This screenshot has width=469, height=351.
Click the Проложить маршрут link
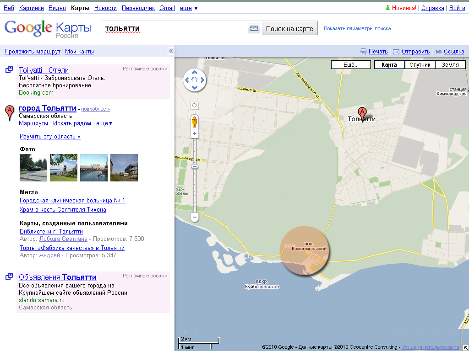pos(33,52)
